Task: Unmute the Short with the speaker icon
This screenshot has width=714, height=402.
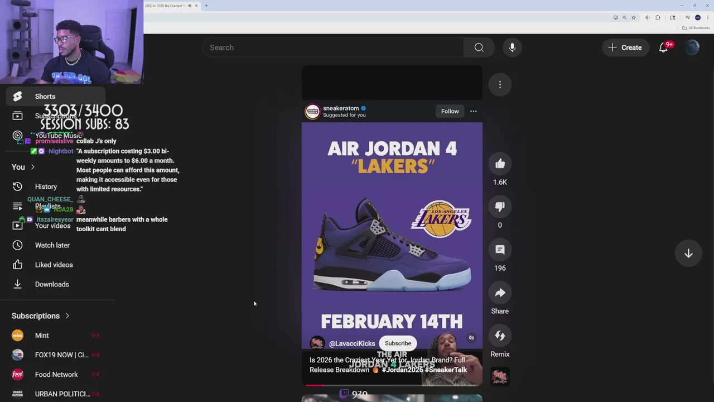Action: coord(471,338)
